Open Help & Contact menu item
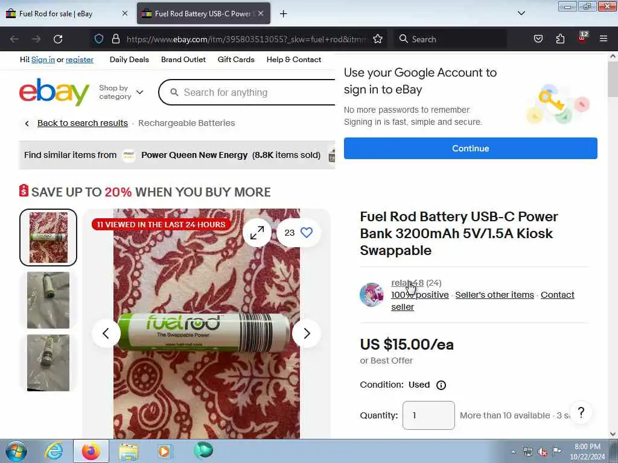The width and height of the screenshot is (618, 463). click(294, 60)
